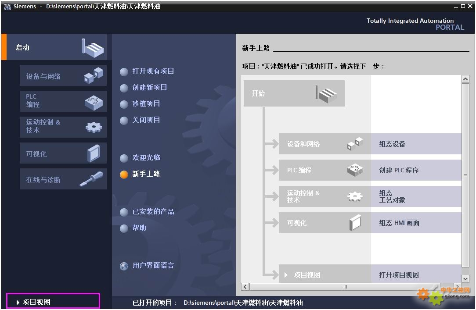Click the 创建新项目 link
Image resolution: width=476 pixels, height=310 pixels.
pyautogui.click(x=150, y=88)
